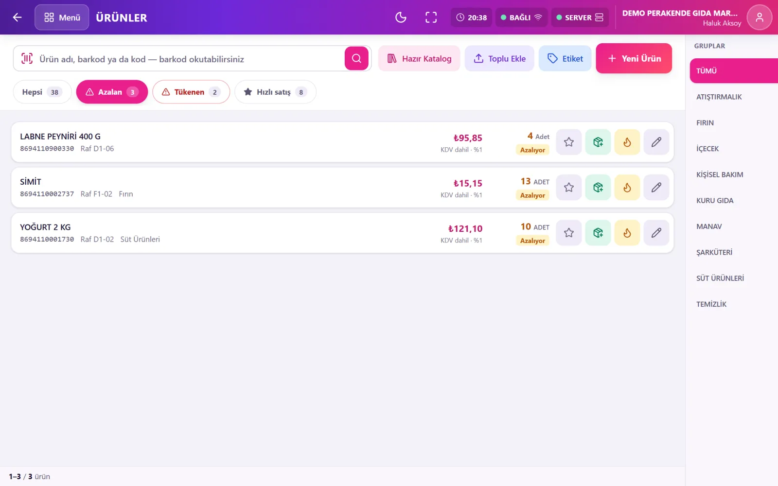Add stock for LABNE PEYNİRİ 400 G
The image size is (778, 486).
click(598, 142)
